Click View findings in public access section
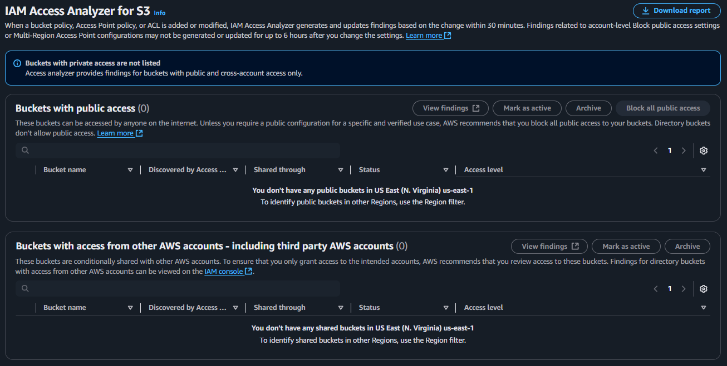Viewport: 727px width, 366px height. tap(450, 108)
